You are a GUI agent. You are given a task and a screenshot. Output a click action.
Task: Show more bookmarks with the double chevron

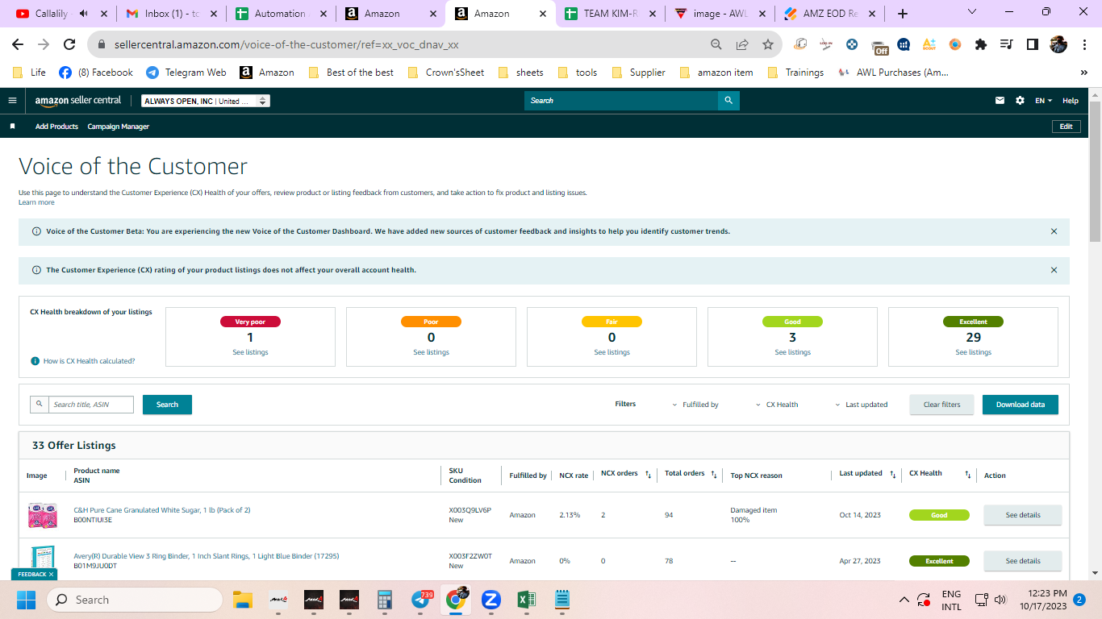1083,73
